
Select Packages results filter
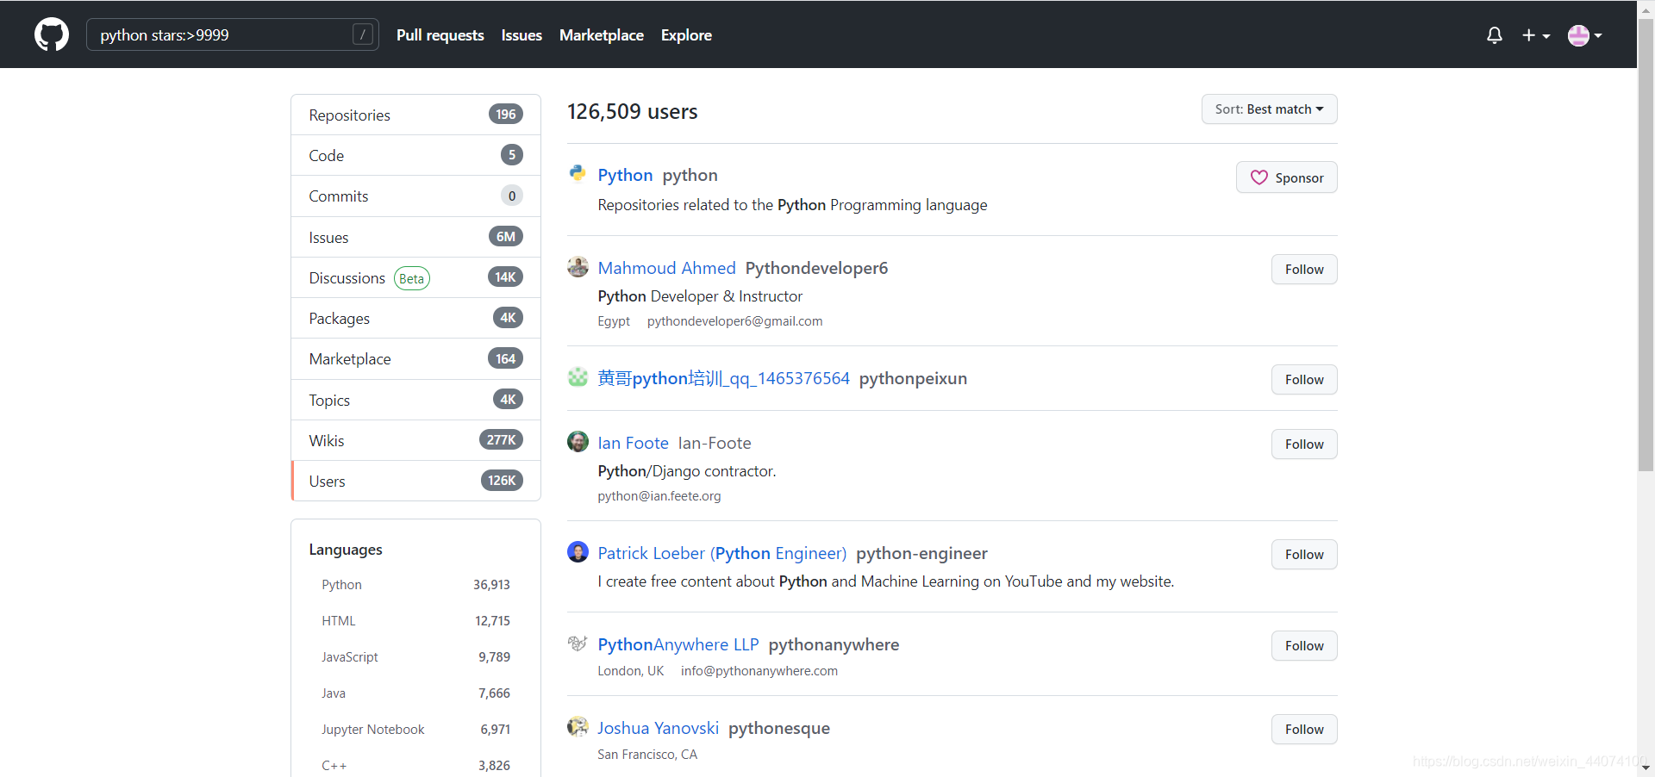pyautogui.click(x=415, y=318)
